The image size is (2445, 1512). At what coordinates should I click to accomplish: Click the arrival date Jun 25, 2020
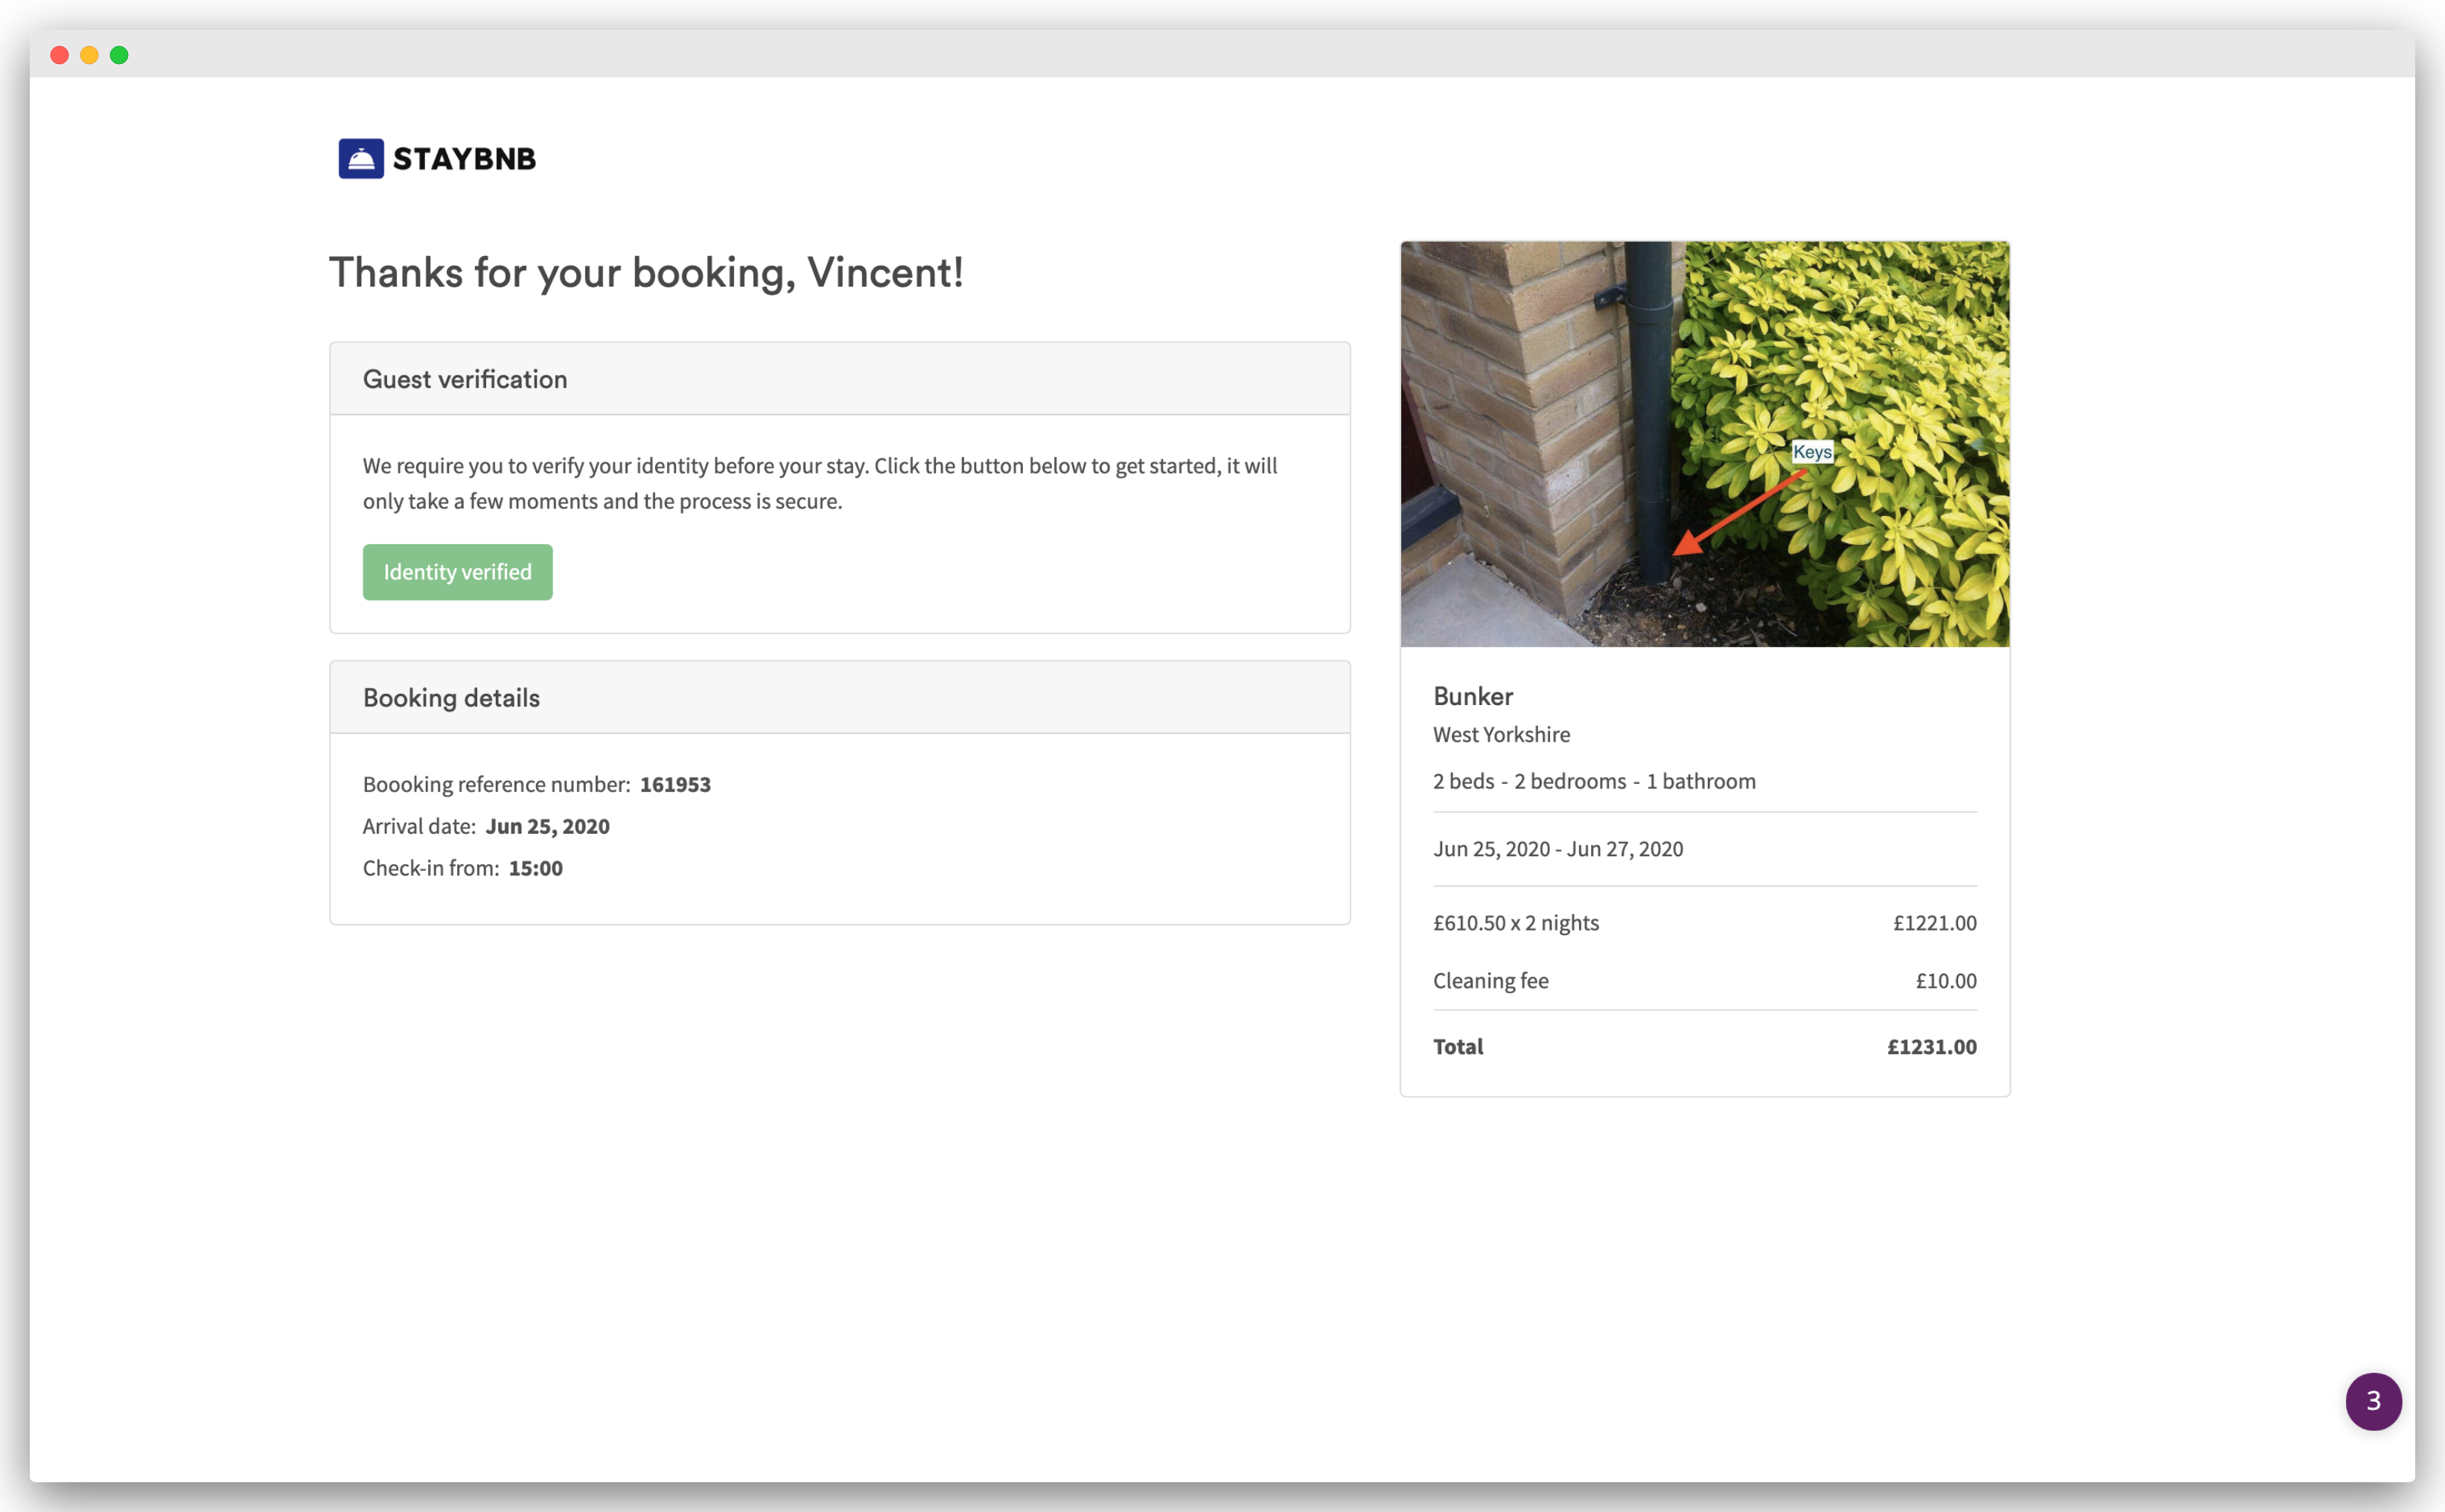(547, 827)
